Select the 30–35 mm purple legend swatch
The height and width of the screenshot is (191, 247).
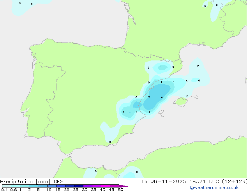coord(88,186)
